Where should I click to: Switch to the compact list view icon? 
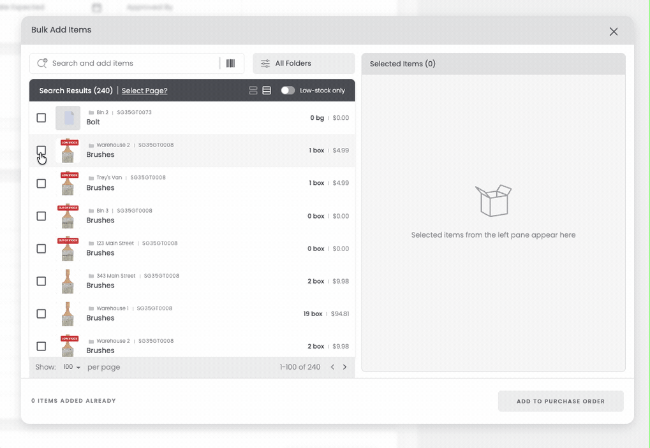pyautogui.click(x=267, y=90)
